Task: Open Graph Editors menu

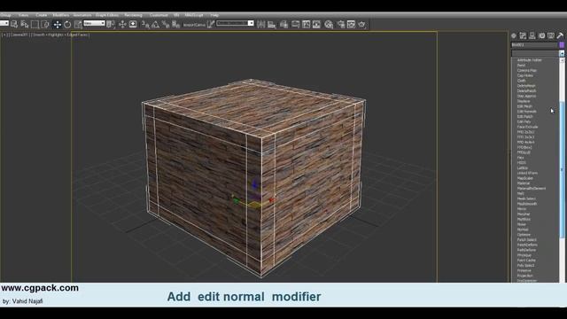Action: click(x=107, y=15)
